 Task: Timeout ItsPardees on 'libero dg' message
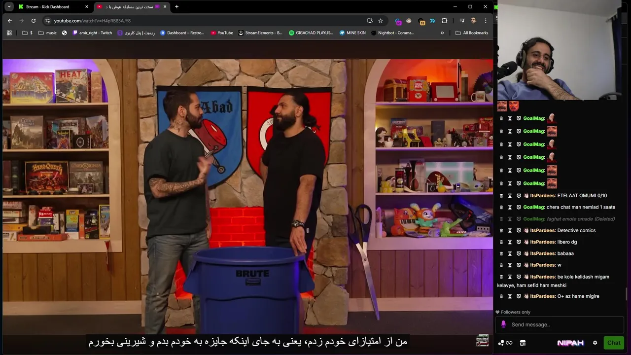[x=510, y=242]
